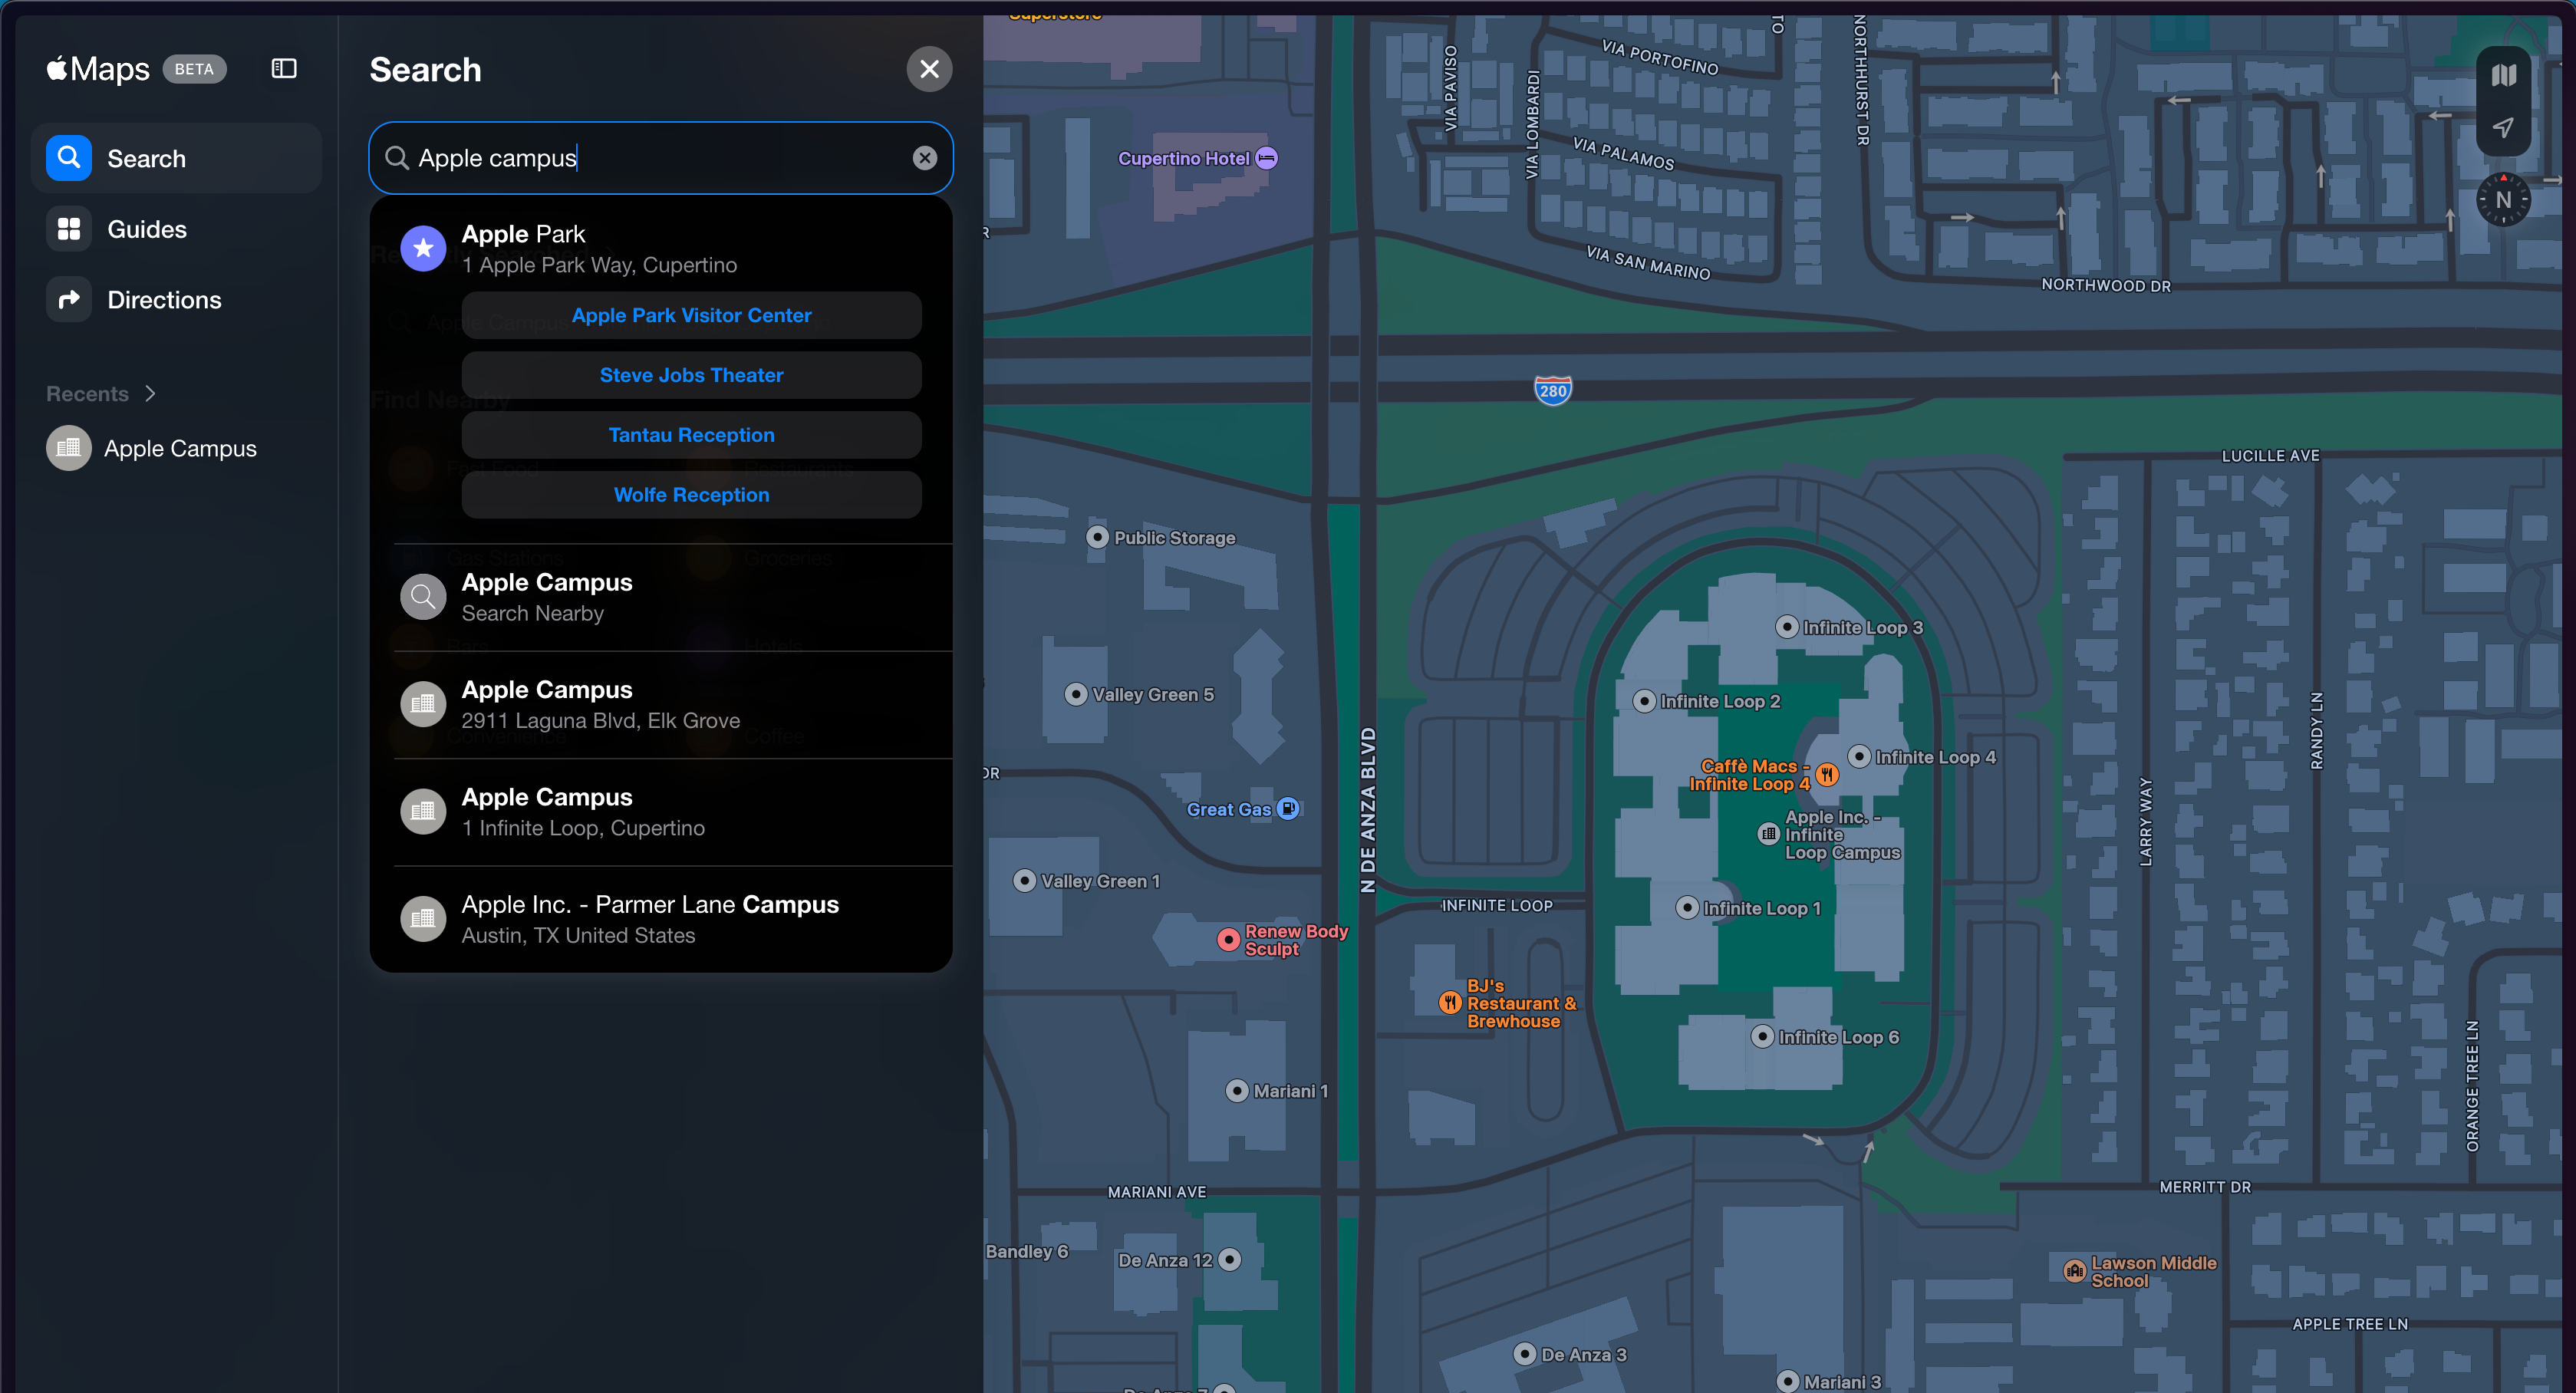This screenshot has height=1393, width=2576.
Task: Select Steve Jobs Theater button
Action: point(691,374)
